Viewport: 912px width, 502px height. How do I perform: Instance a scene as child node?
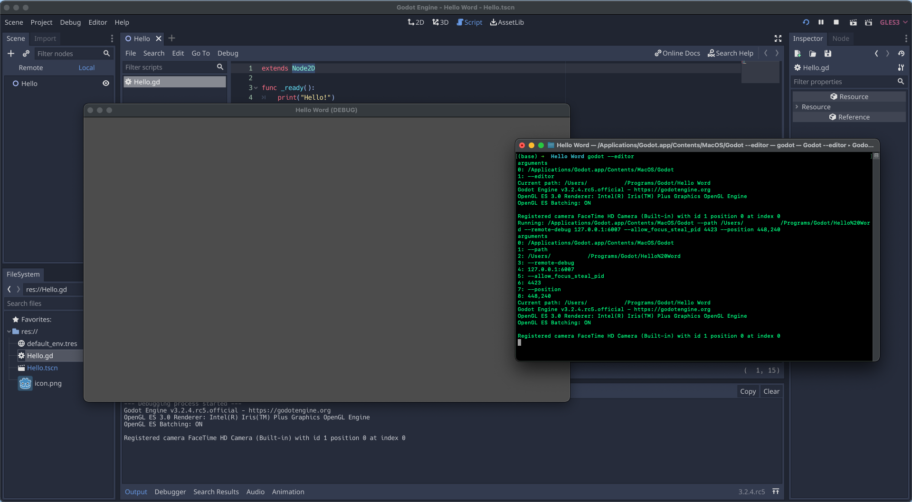tap(26, 54)
